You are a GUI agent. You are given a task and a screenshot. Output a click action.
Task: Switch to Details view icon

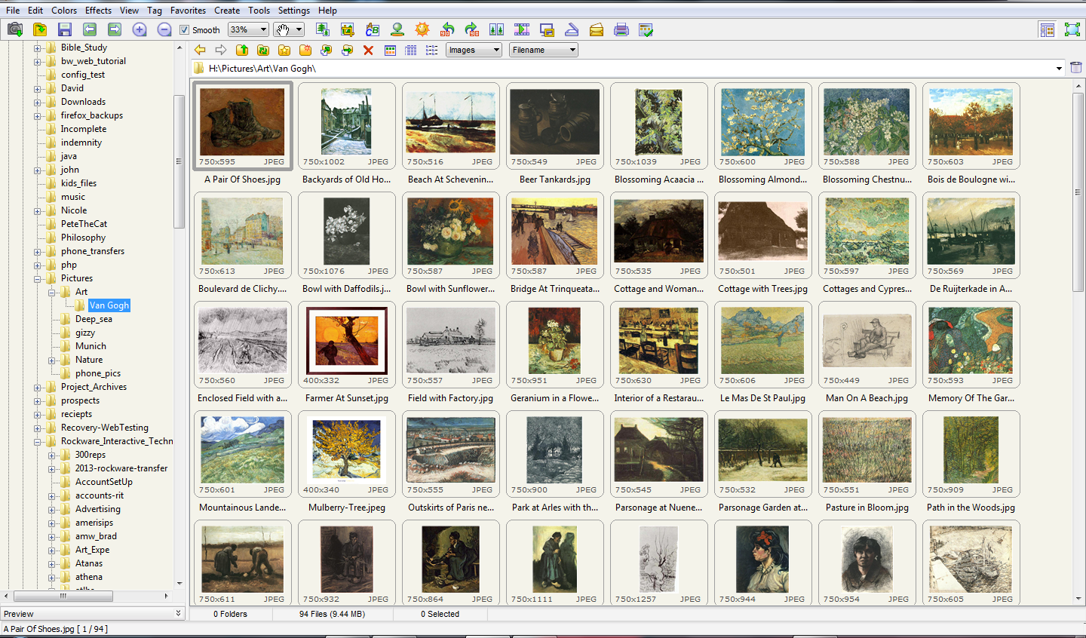coord(411,50)
